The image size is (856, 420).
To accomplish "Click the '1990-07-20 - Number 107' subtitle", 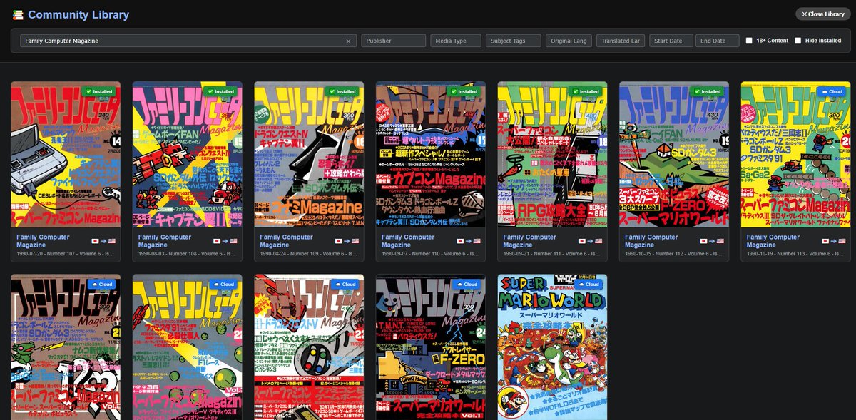I will click(65, 254).
